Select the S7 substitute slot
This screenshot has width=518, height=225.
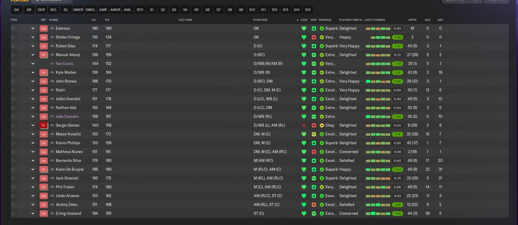(x=219, y=9)
